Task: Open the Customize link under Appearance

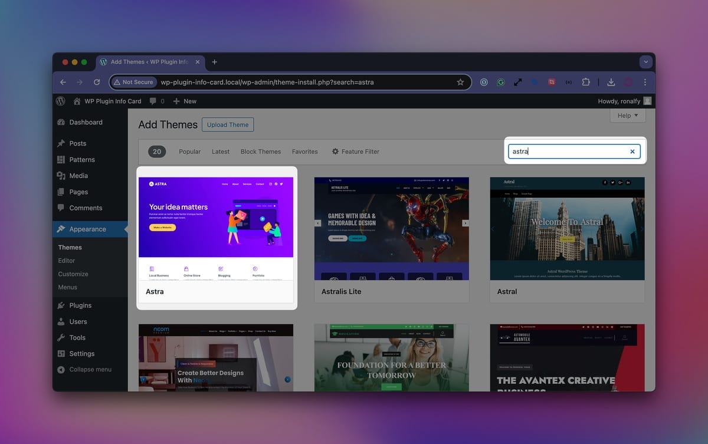Action: click(73, 274)
